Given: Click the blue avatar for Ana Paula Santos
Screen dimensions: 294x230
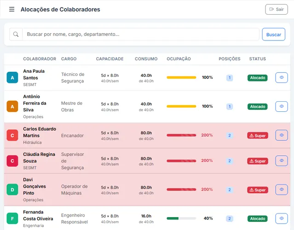Looking at the screenshot, I should (12, 78).
